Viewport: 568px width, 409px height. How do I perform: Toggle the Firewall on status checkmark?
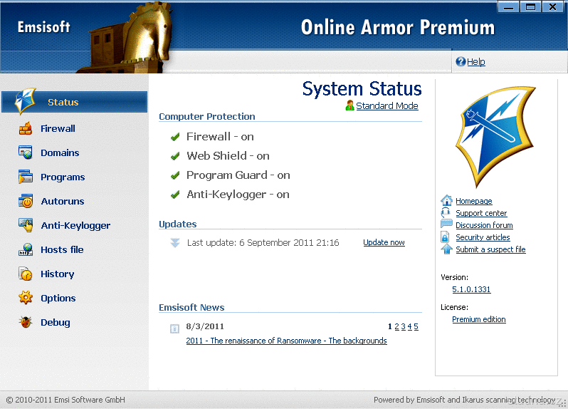coord(175,137)
